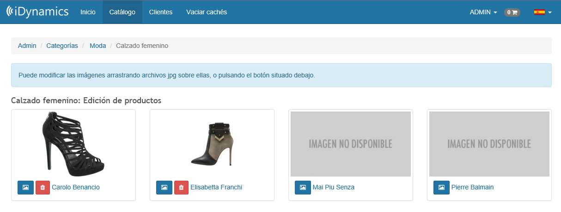This screenshot has height=212, width=561.
Task: Go to Inicio in navbar
Action: click(88, 12)
